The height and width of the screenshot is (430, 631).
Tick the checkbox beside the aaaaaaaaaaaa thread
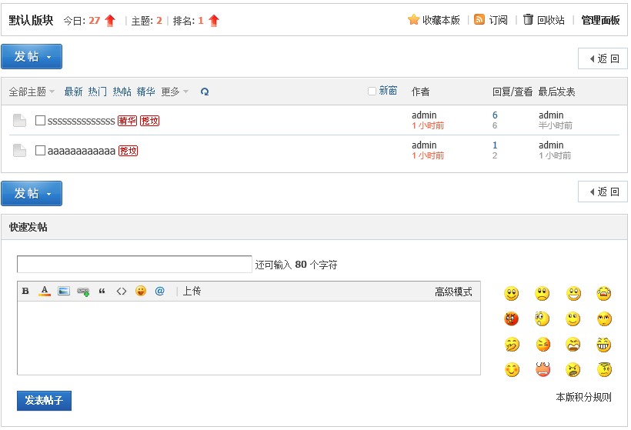coord(40,151)
